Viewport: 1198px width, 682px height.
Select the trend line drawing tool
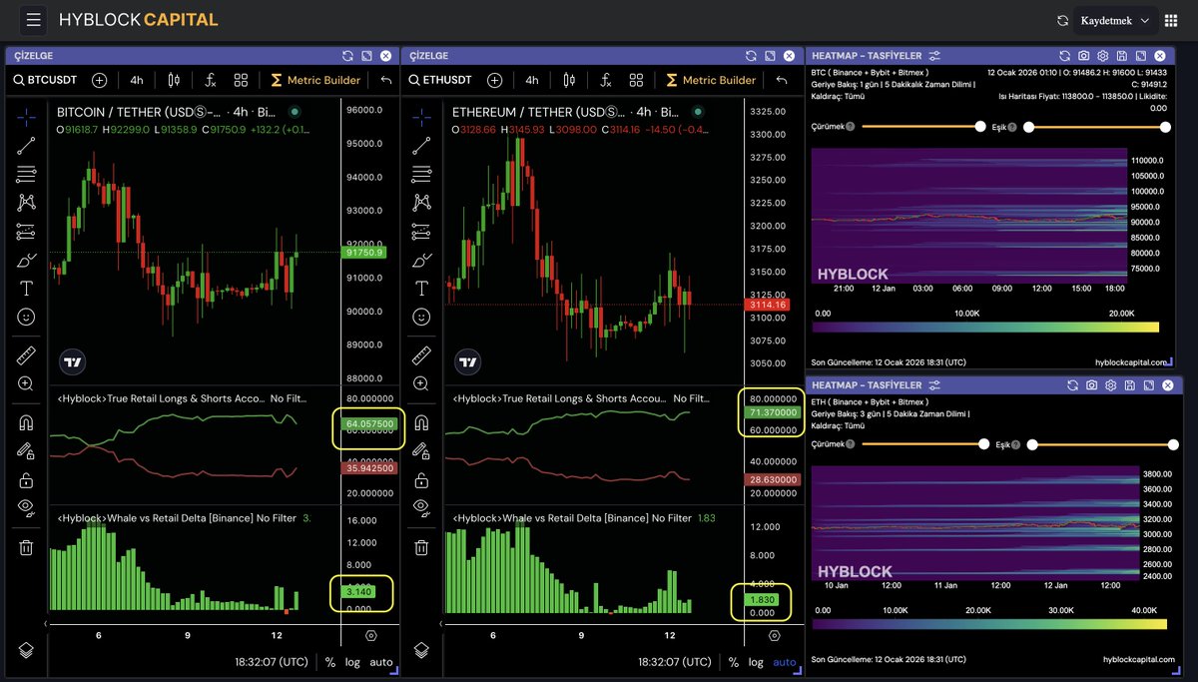[x=26, y=145]
